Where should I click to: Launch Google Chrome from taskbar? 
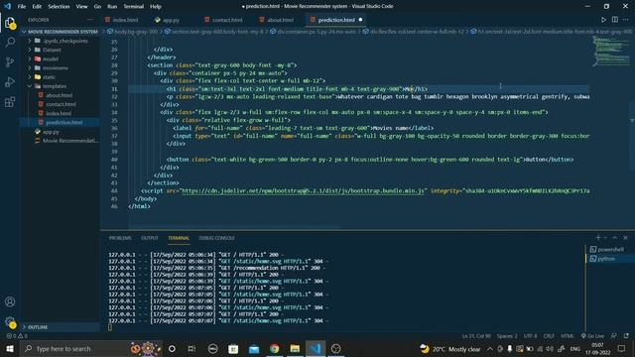point(274,348)
